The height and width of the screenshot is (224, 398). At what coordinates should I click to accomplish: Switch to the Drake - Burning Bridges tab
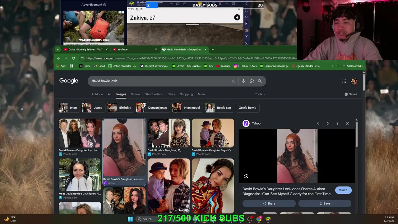coord(86,49)
